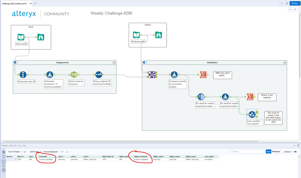
Task: Switch to challenge_289_h_kleine.yxmd tab
Action: pos(14,3)
